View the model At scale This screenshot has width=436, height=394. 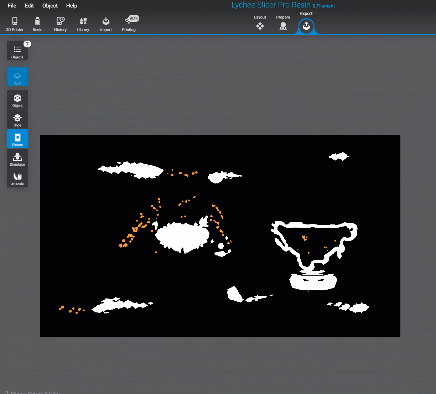pyautogui.click(x=17, y=178)
